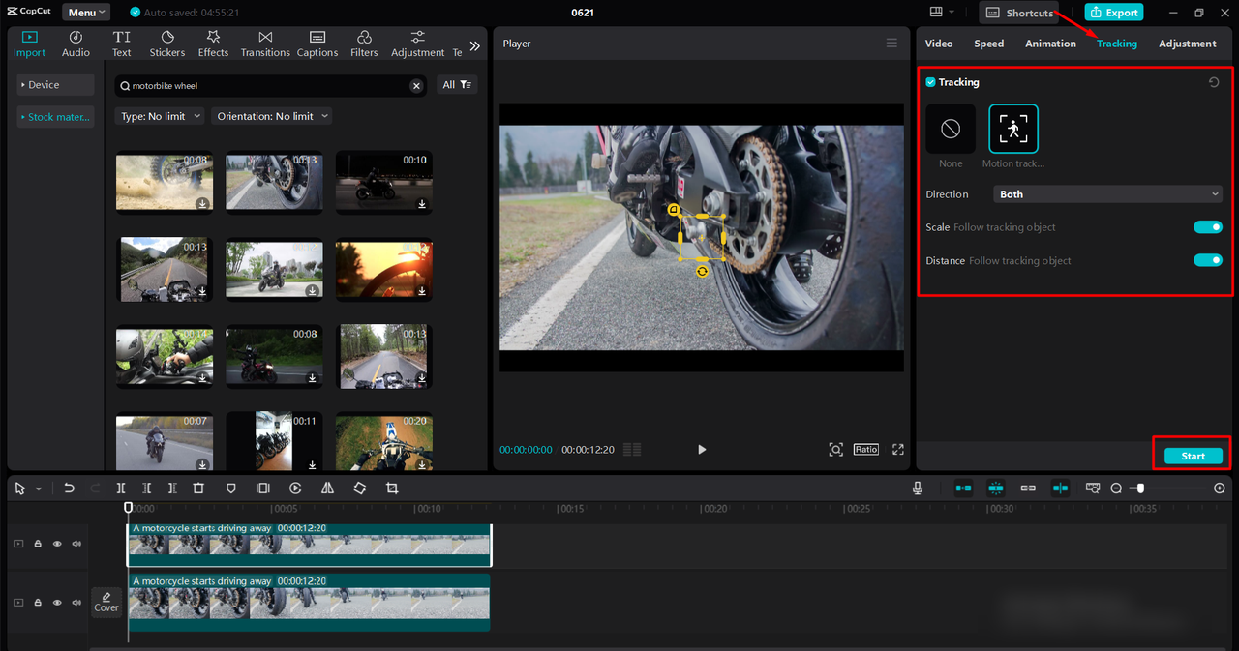Reset tracking settings with the circular arrow
Screen dimensions: 1239x651
pyautogui.click(x=1214, y=83)
